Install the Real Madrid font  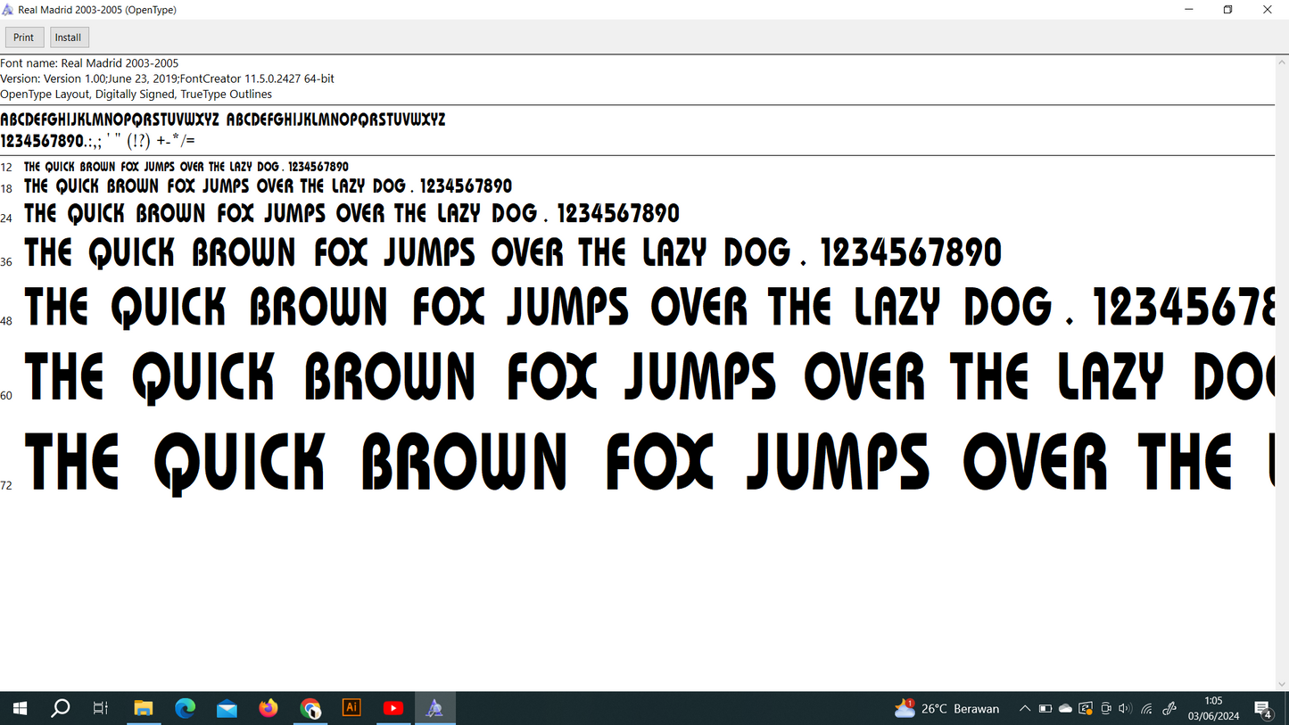[x=68, y=37]
